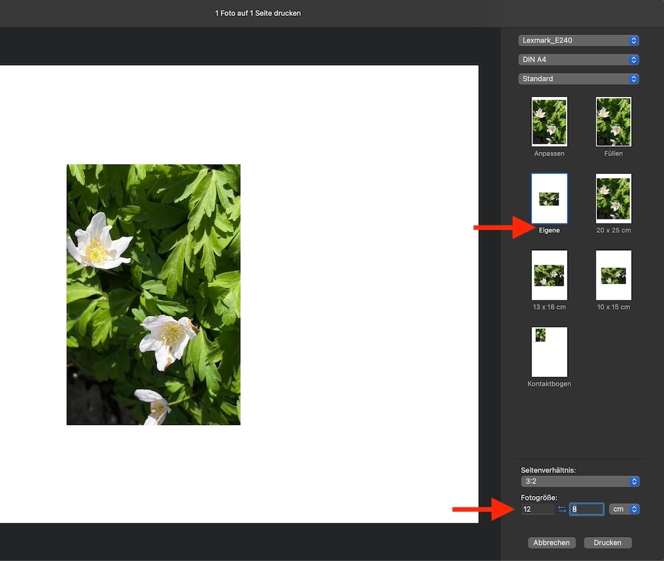Click the Eigene label text
This screenshot has width=664, height=561.
click(549, 231)
